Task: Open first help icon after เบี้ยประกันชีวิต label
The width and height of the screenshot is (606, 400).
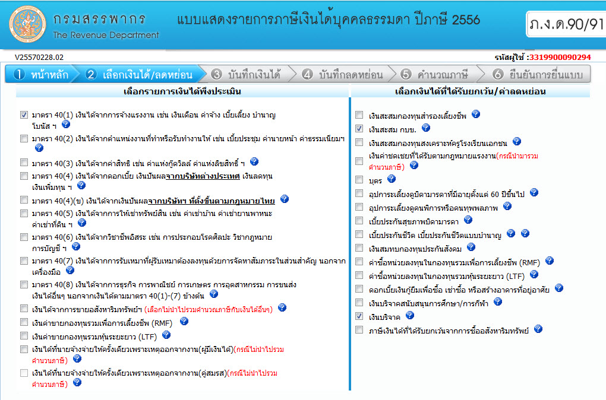Action: click(x=511, y=233)
